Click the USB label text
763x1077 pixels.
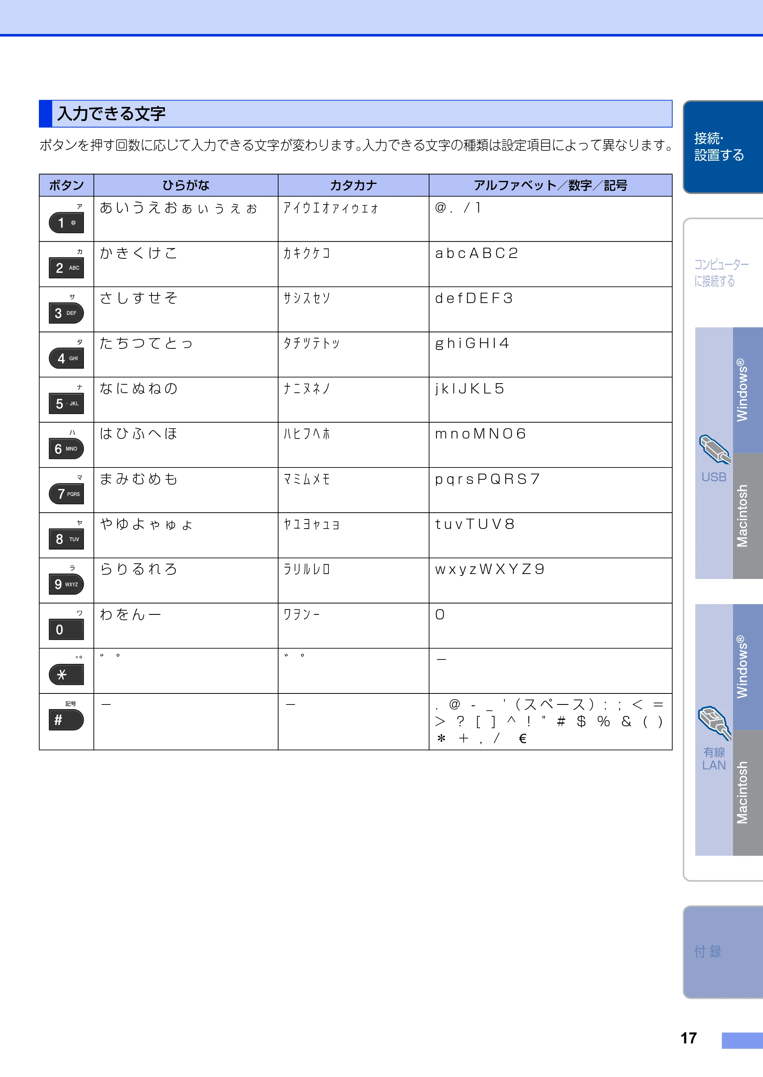point(714,477)
